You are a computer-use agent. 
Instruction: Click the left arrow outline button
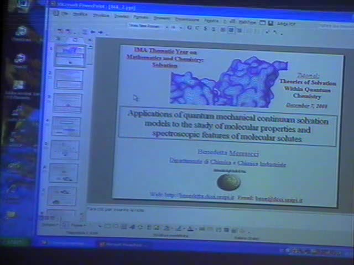pos(92,32)
